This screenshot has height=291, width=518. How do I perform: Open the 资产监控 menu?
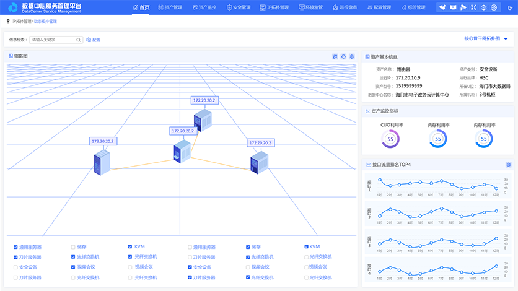pyautogui.click(x=204, y=7)
